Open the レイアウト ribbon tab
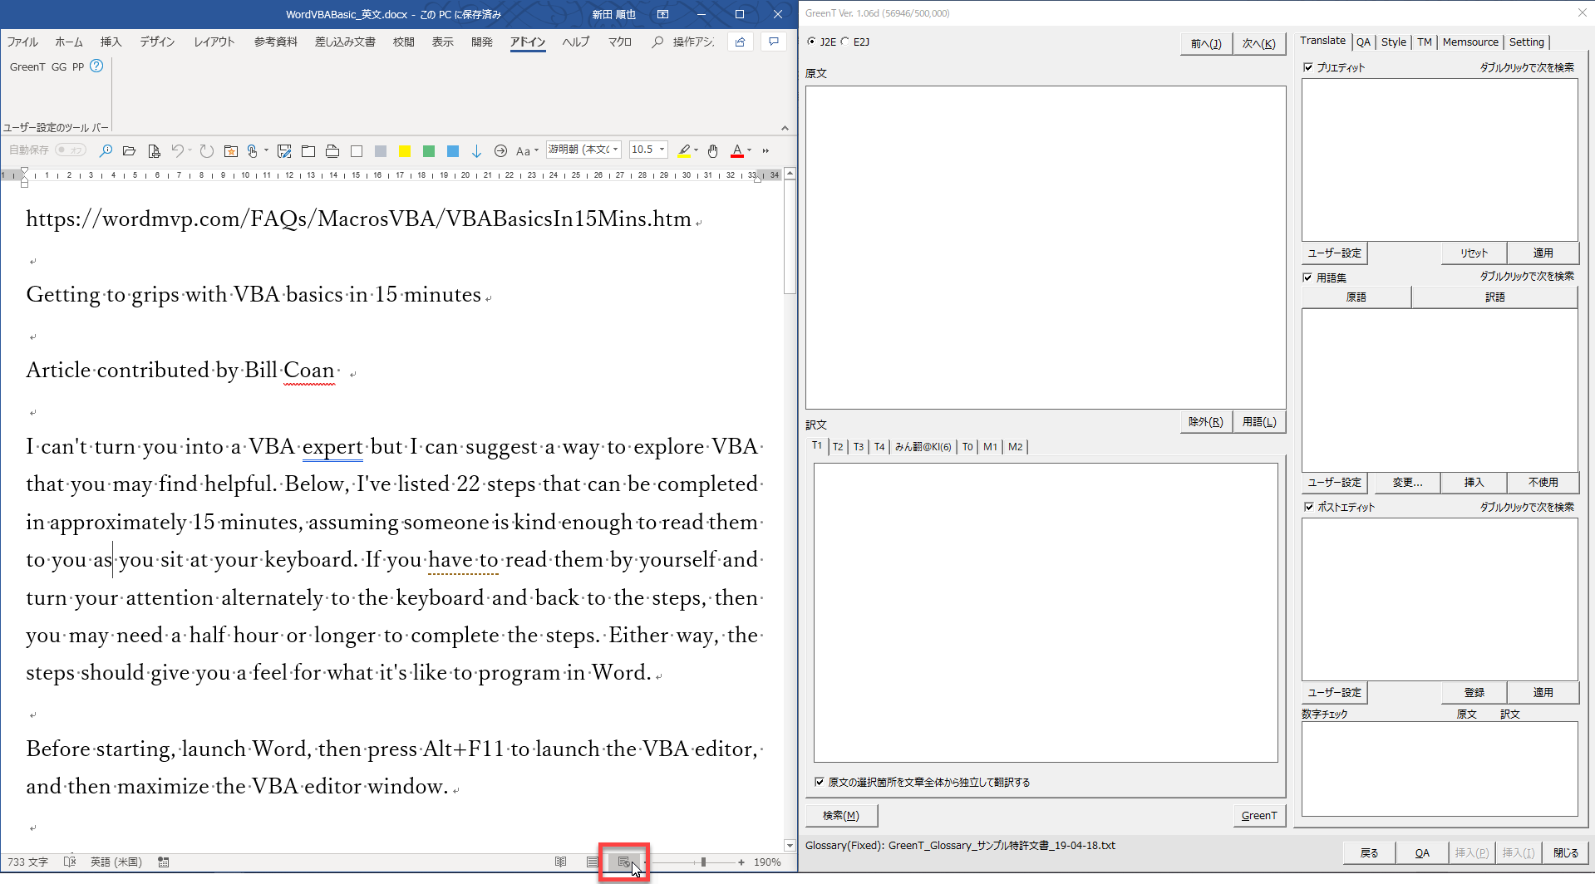 point(214,42)
